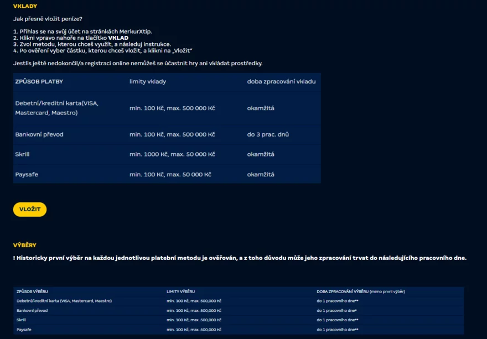This screenshot has height=339, width=487.
Task: Click step 1 'Přihlas se na svůj účet'
Action: (82, 32)
